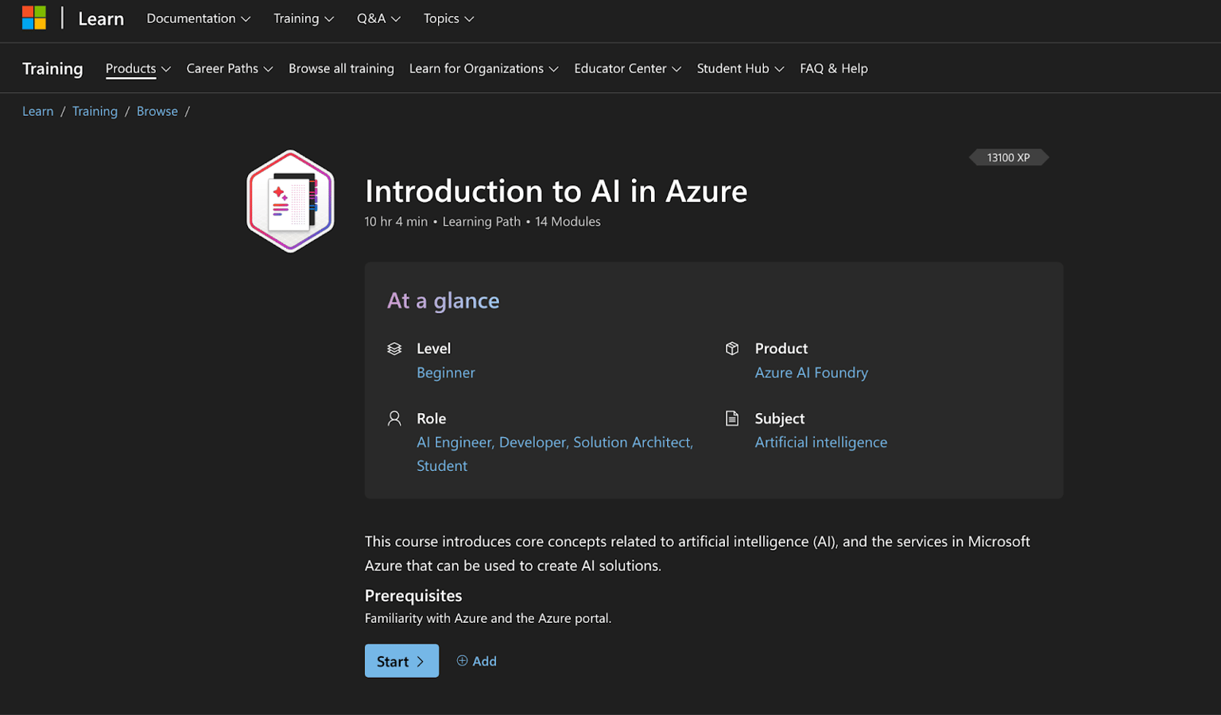Go to Browse in the breadcrumb
The width and height of the screenshot is (1221, 715).
[x=157, y=111]
